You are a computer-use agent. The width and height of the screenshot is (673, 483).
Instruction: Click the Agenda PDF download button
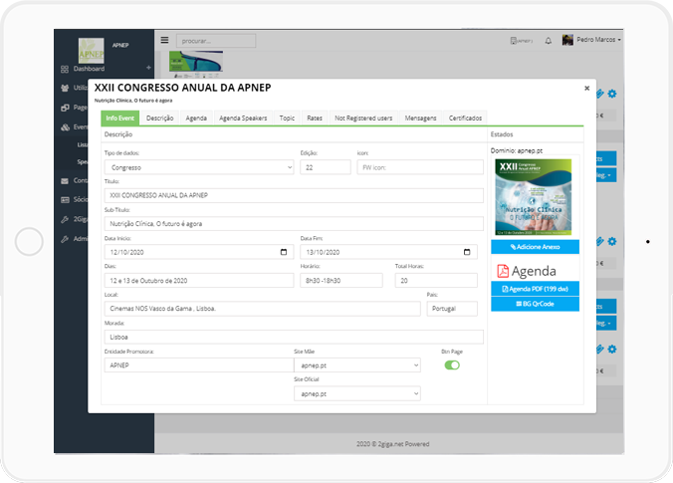(x=535, y=289)
